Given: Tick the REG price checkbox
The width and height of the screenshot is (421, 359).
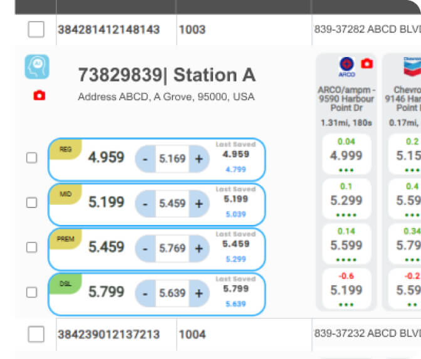Looking at the screenshot, I should point(32,158).
